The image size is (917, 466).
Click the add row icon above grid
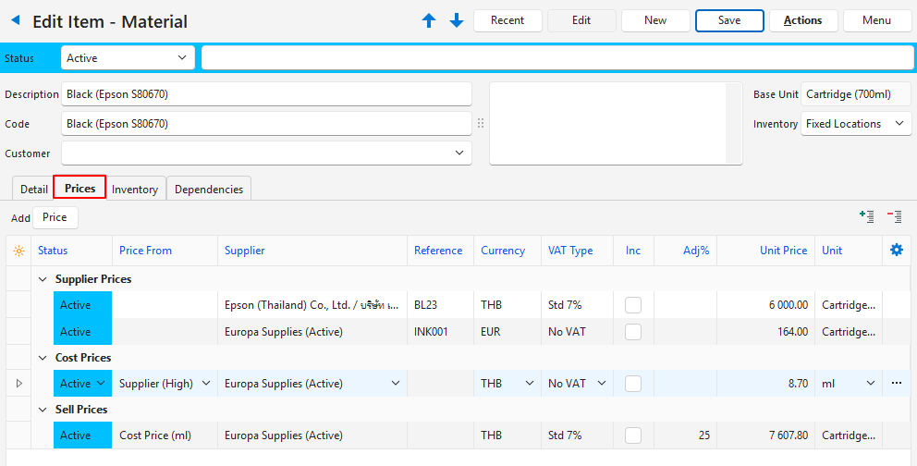point(866,216)
